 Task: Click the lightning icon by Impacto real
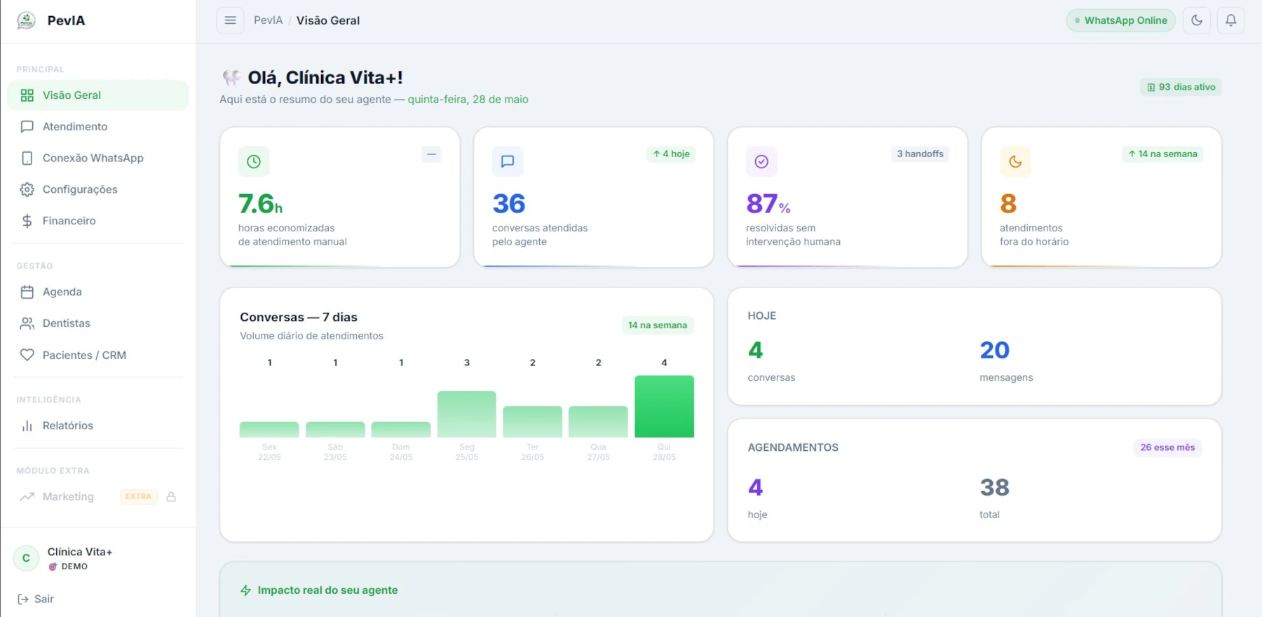[x=245, y=590]
